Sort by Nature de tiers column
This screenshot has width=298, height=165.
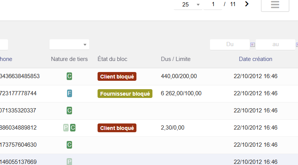pyautogui.click(x=69, y=59)
